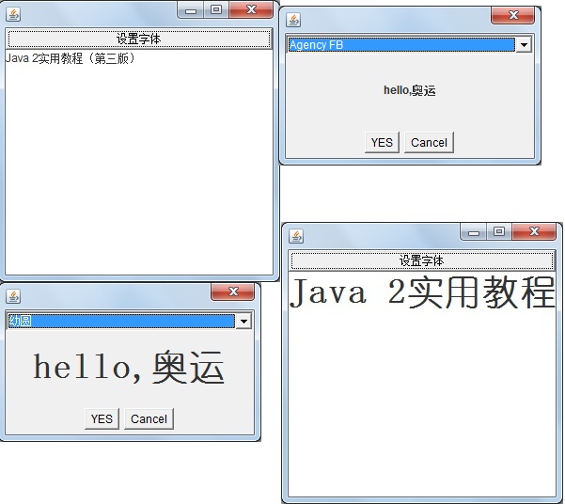
Task: Minimize the top-left window
Action: [191, 10]
